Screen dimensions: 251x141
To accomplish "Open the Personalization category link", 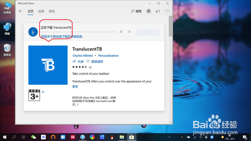I will point(108,56).
